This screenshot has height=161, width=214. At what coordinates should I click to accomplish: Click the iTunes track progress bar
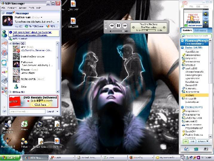[149, 30]
